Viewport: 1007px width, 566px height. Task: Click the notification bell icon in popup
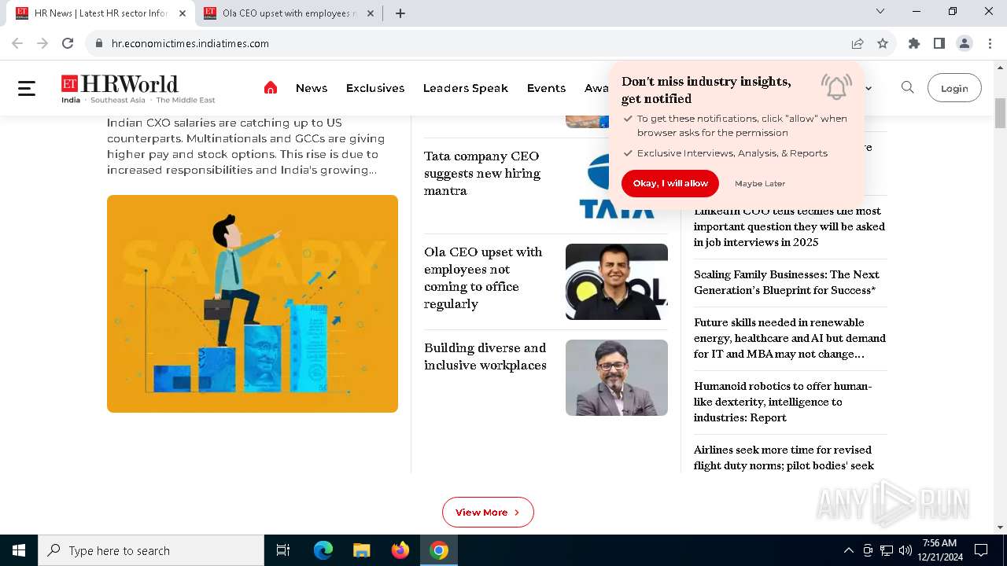[836, 86]
